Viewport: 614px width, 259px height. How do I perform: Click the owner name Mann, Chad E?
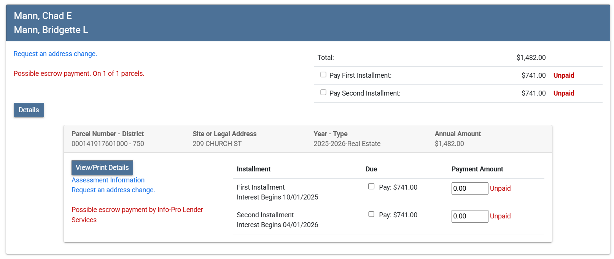click(43, 16)
